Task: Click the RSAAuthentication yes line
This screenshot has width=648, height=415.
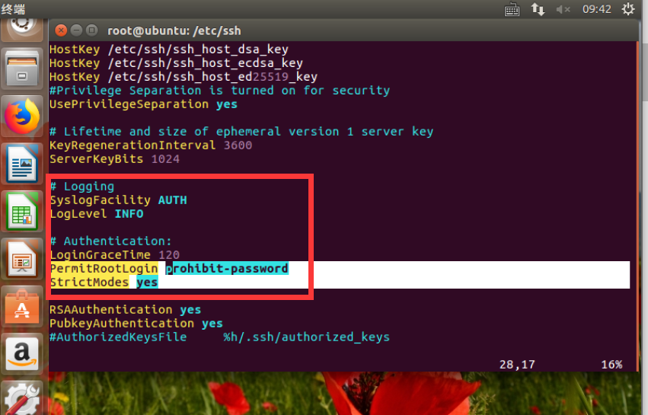Action: coord(125,310)
